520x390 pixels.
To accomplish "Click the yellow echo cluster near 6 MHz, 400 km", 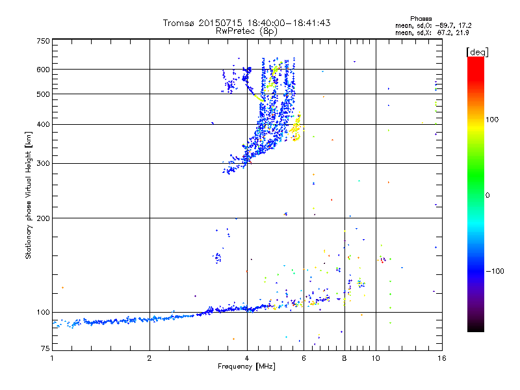I will click(x=296, y=128).
